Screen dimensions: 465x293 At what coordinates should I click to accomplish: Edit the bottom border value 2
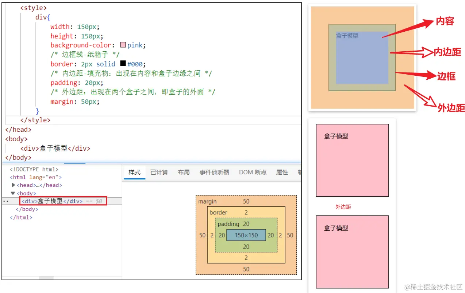point(246,258)
